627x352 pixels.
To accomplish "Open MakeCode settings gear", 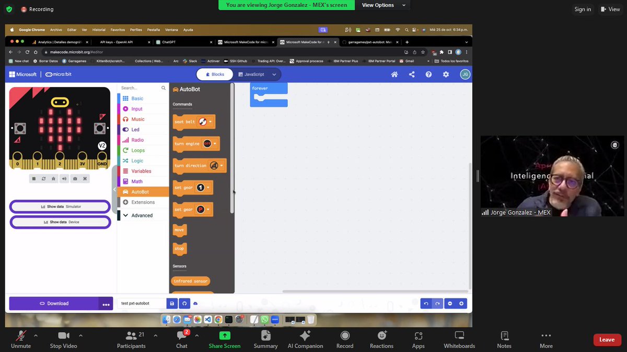I will point(446,75).
